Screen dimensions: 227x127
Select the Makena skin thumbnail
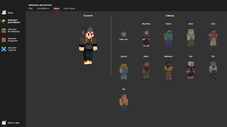coord(169,70)
